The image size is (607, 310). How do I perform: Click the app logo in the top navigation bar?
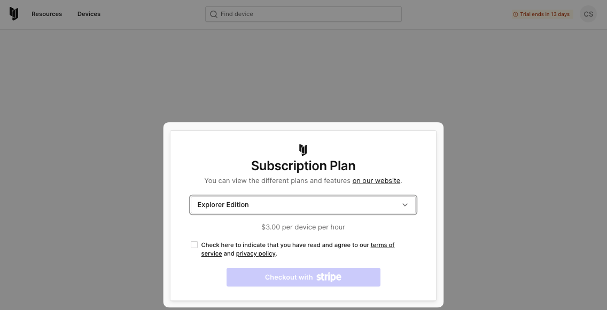pyautogui.click(x=14, y=14)
